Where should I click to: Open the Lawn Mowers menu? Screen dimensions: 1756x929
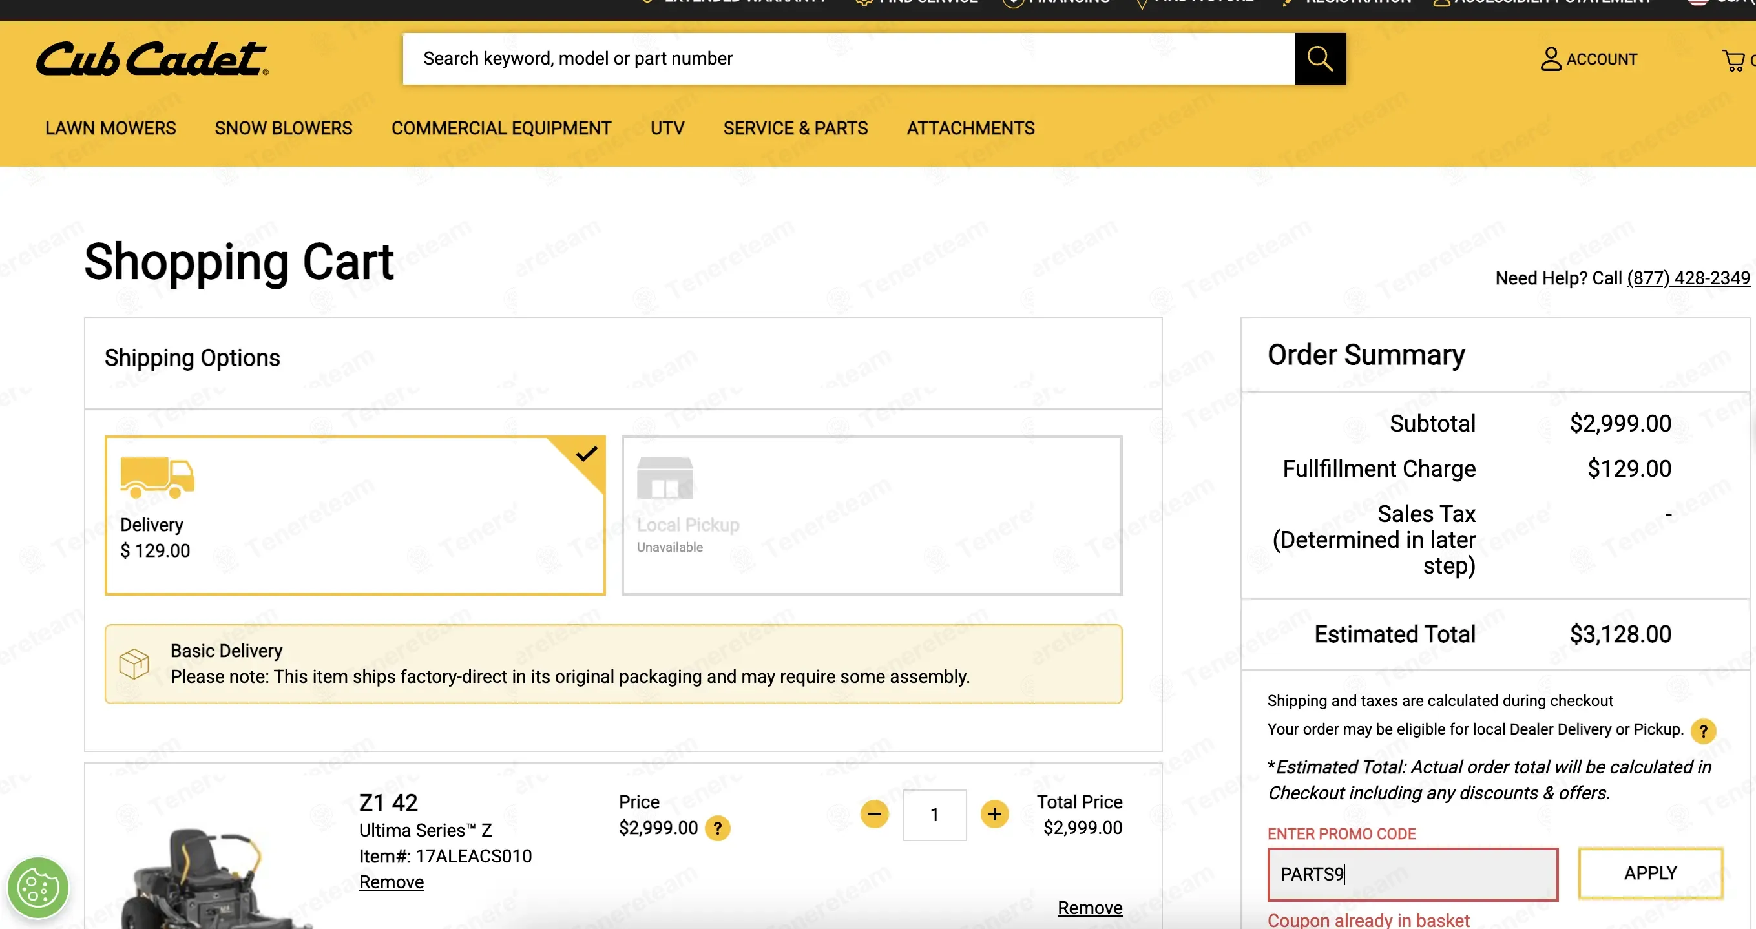pyautogui.click(x=110, y=128)
